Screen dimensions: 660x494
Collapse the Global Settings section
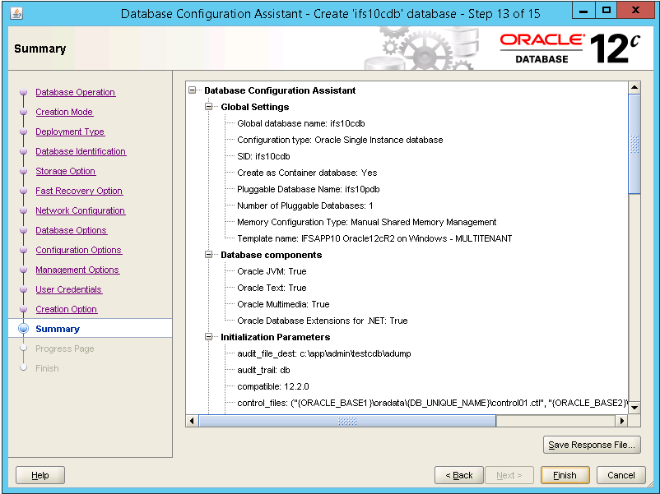(209, 107)
